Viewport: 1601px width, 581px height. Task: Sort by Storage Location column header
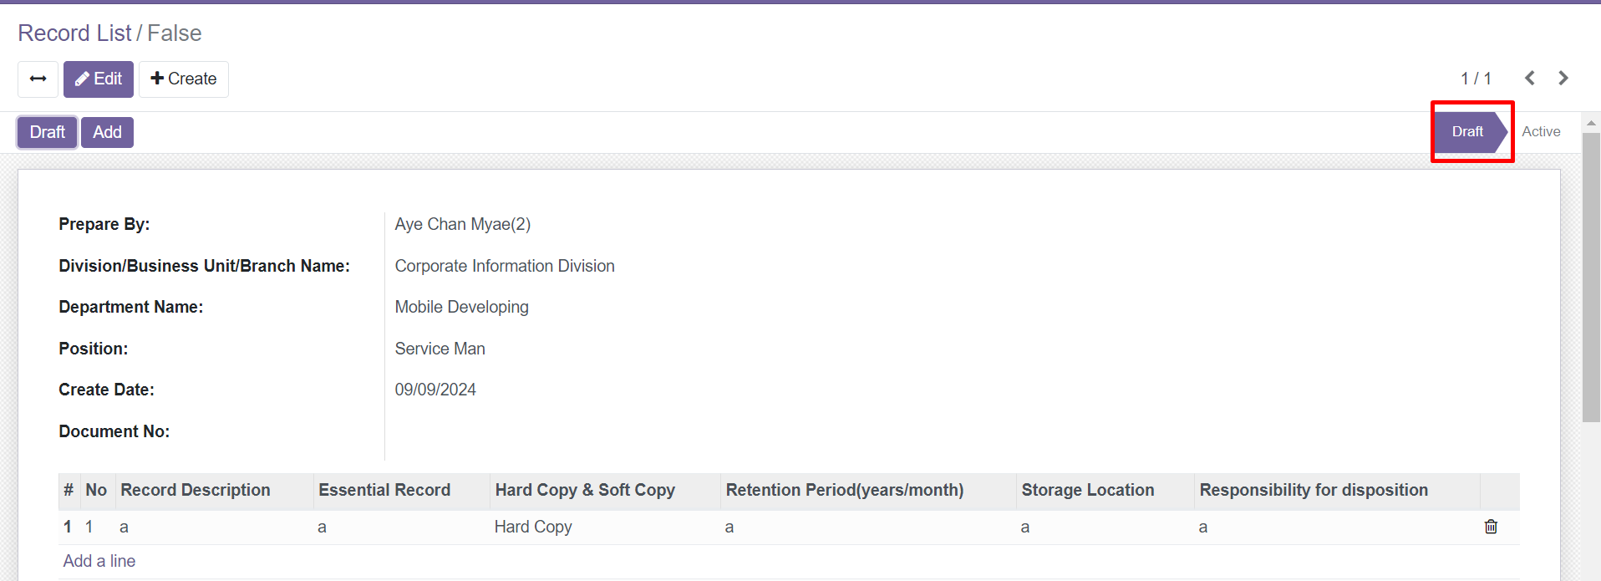[x=1105, y=491]
